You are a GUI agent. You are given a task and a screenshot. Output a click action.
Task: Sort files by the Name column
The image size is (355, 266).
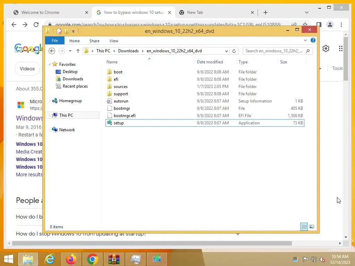[x=112, y=62]
